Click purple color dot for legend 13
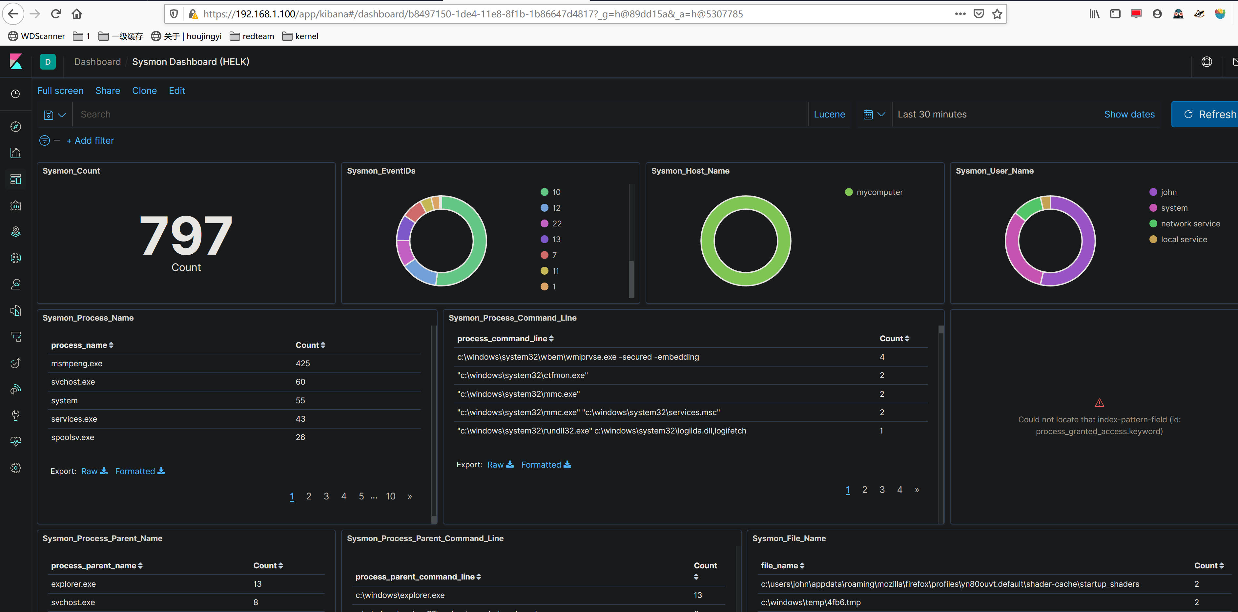This screenshot has height=612, width=1238. pos(544,240)
